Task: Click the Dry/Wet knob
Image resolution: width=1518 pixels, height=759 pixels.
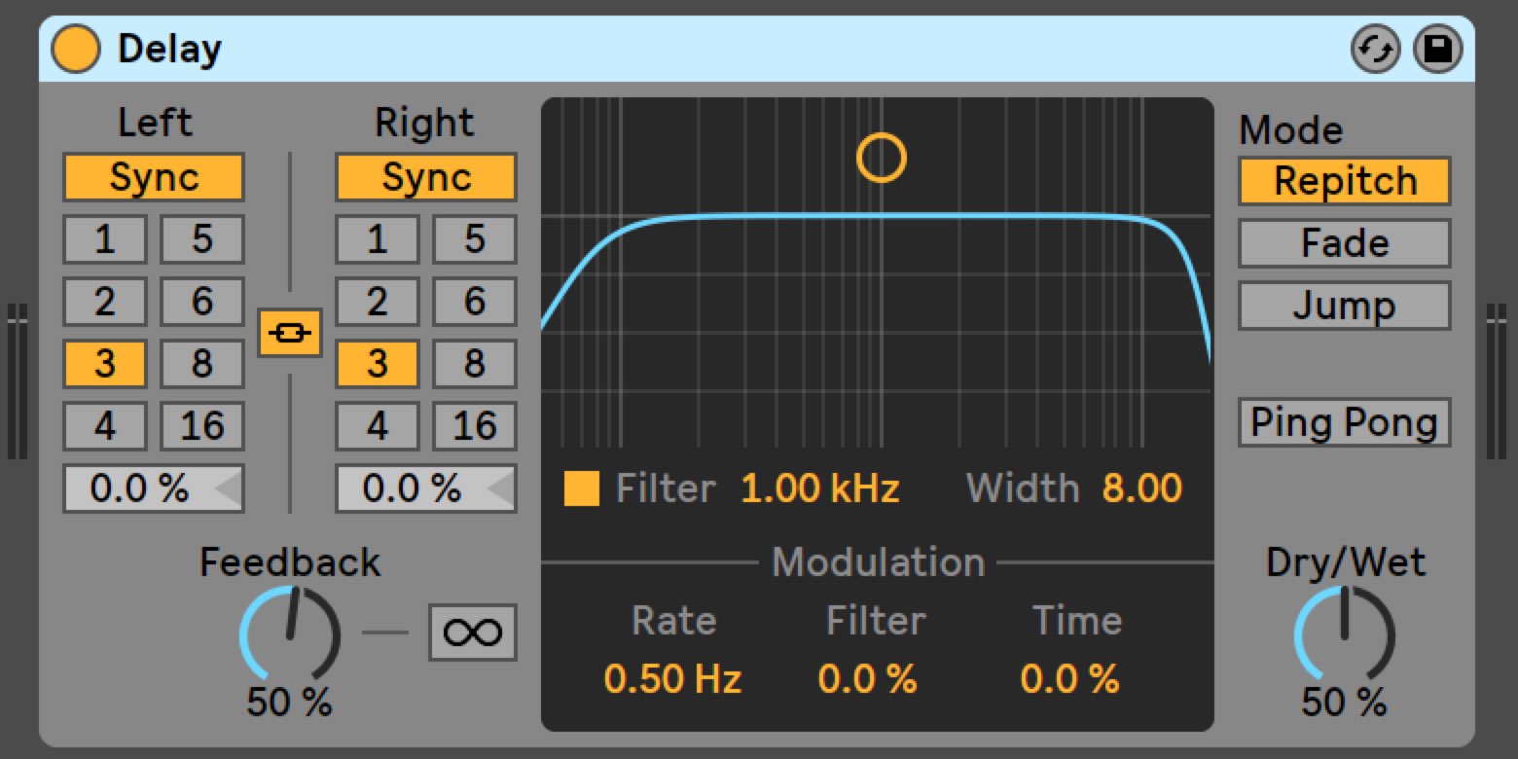Action: click(x=1345, y=634)
